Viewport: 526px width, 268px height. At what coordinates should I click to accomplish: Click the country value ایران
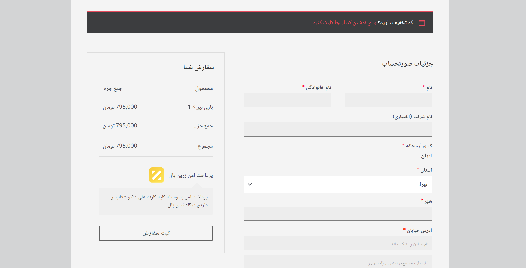tap(426, 156)
